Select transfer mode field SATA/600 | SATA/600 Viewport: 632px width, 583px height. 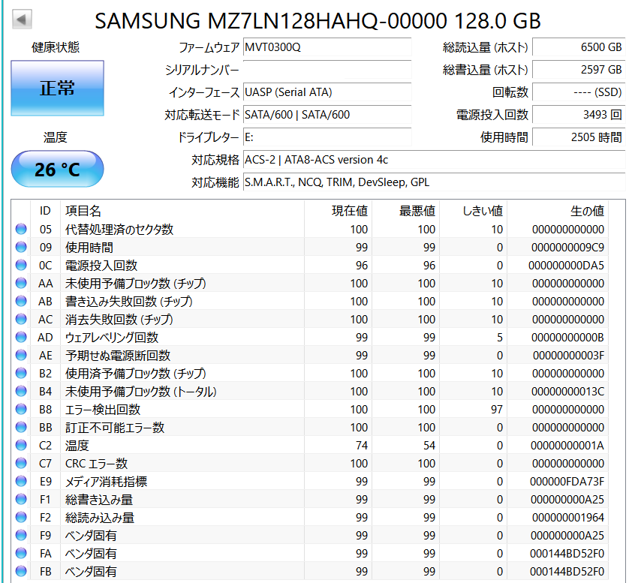tap(327, 115)
